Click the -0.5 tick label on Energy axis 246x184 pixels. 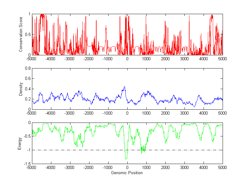[26, 136]
